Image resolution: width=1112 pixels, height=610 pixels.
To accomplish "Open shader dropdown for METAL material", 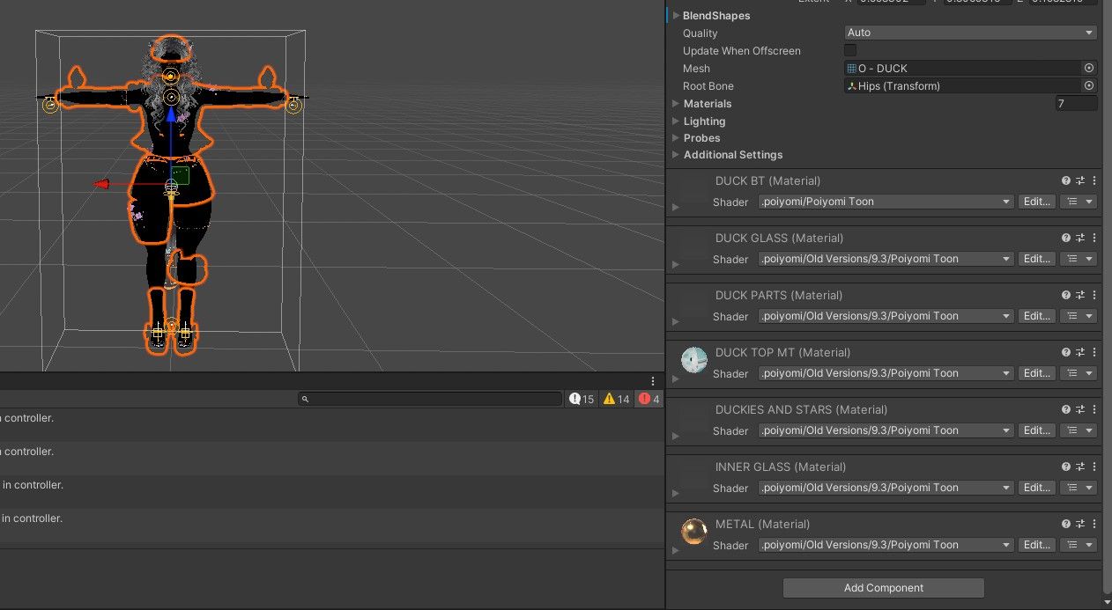I will point(886,545).
